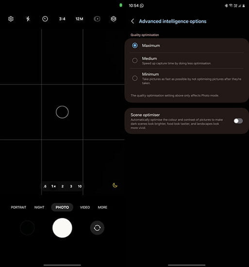
Task: Select the 10 zoom level
Action: 80,186
